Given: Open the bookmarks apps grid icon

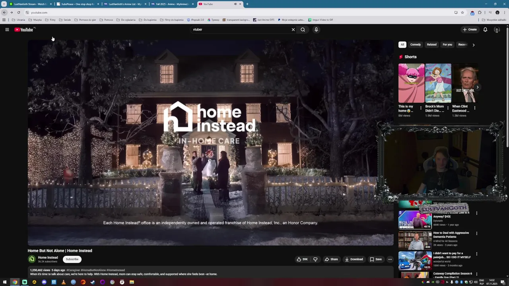Looking at the screenshot, I should 4,19.
